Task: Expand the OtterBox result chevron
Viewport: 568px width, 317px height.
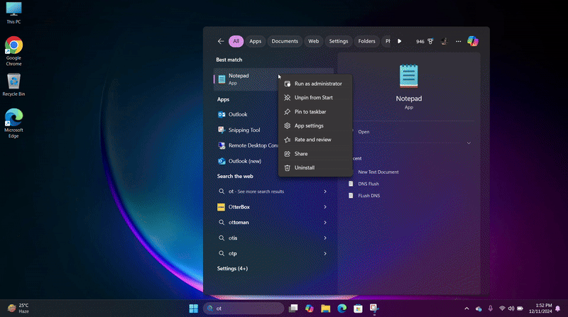Action: pos(325,207)
